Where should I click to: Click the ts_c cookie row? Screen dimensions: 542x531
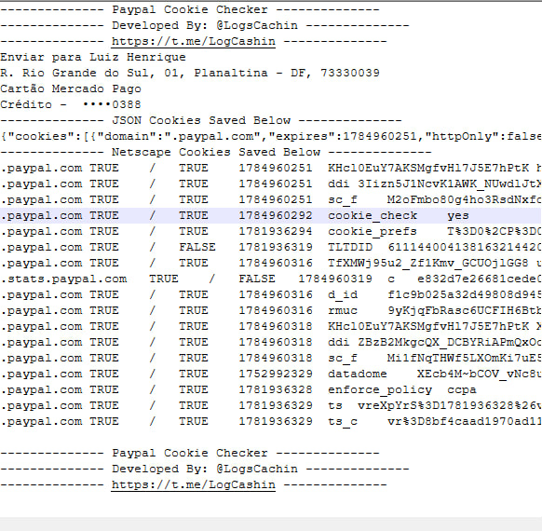pos(271,422)
